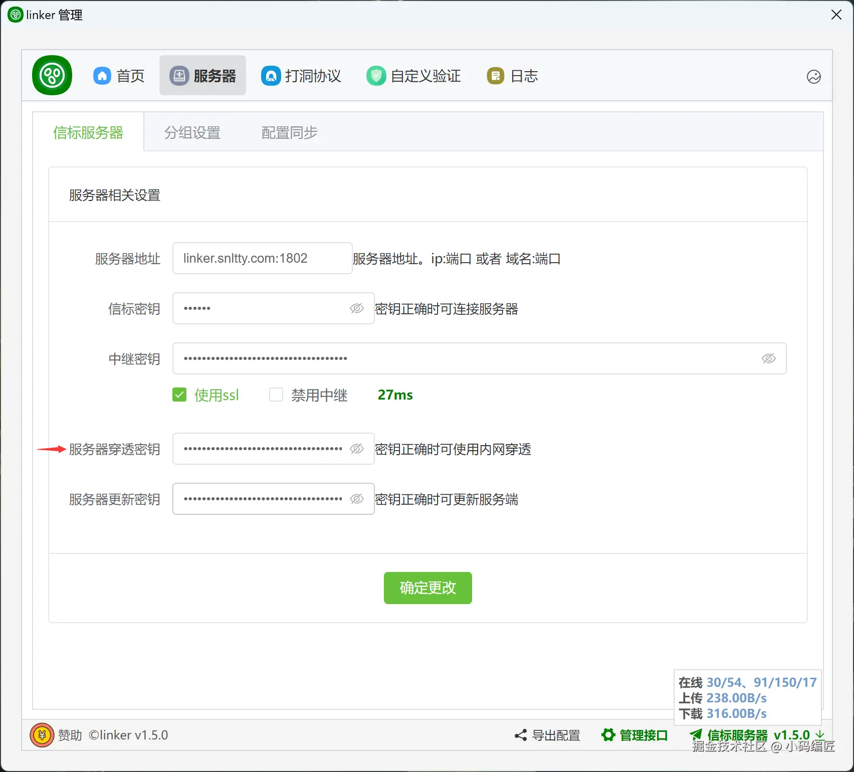
Task: Click the 信标服务器 paper plane icon
Action: 696,735
